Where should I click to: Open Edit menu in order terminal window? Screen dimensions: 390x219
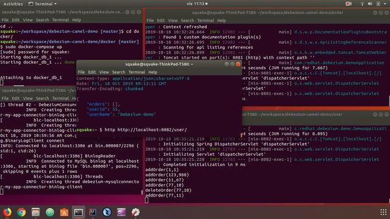(x=161, y=20)
